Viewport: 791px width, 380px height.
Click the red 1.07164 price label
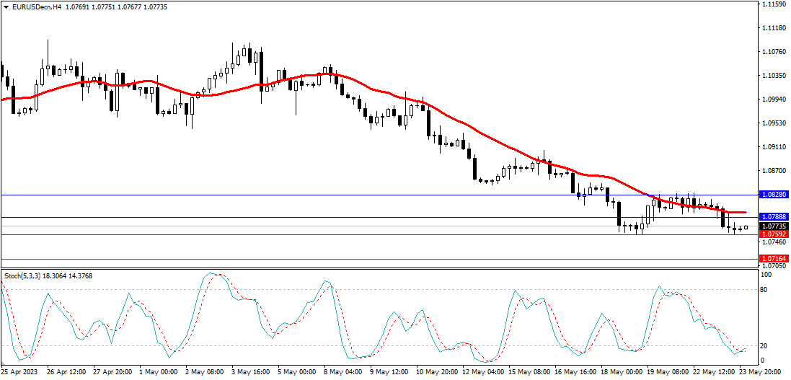click(x=774, y=258)
